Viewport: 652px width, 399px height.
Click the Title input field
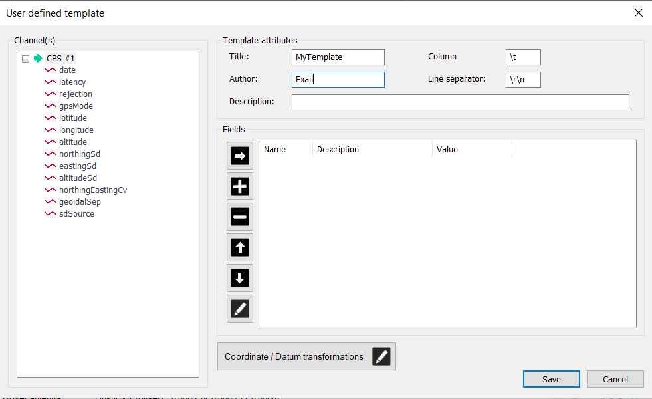(338, 57)
